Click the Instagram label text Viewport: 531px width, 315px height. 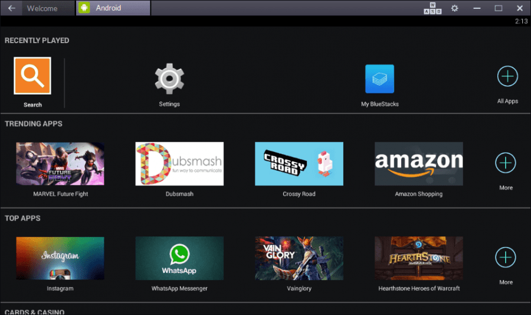tap(60, 288)
